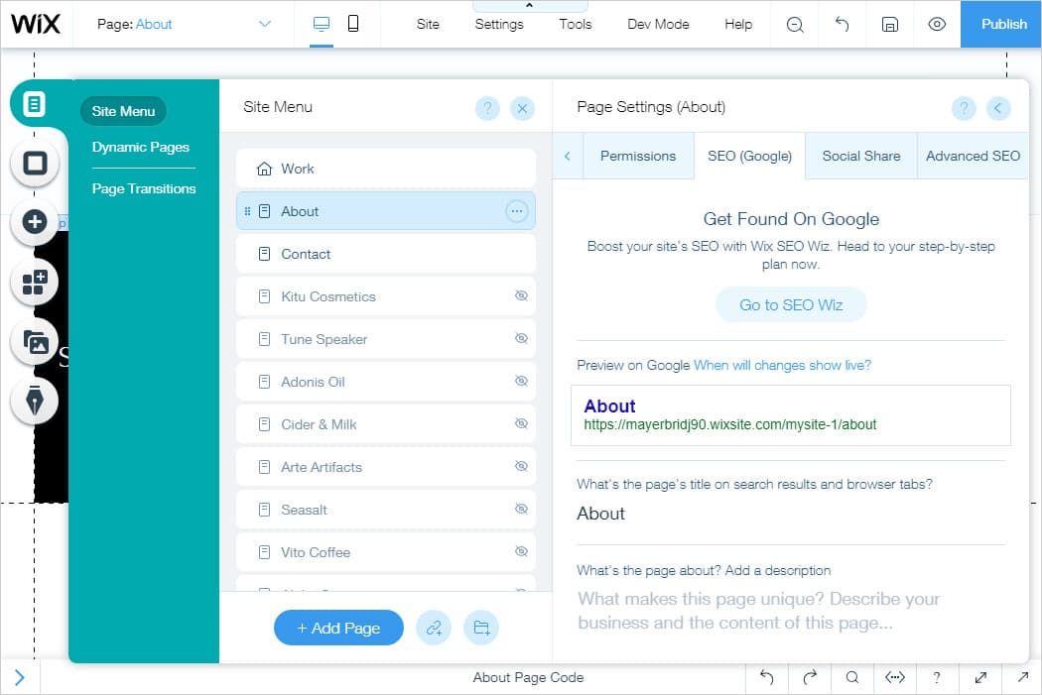Switch to the Permissions tab
The height and width of the screenshot is (695, 1042).
[x=638, y=156]
